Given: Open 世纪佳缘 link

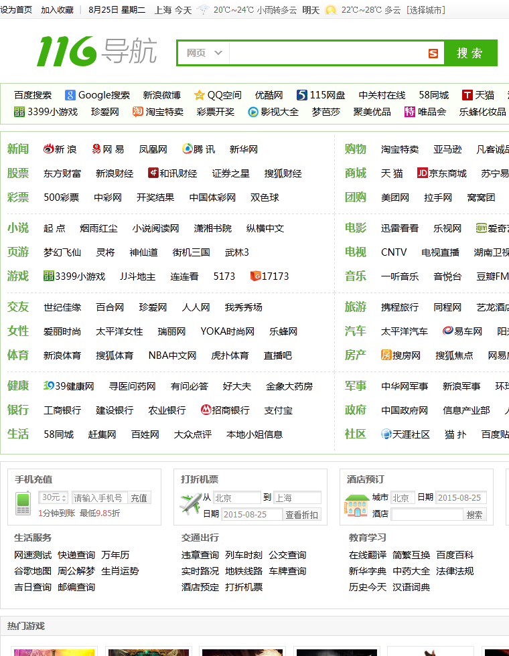Looking at the screenshot, I should (x=62, y=307).
